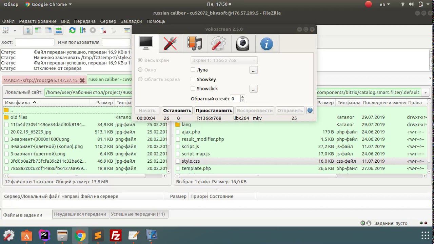
Task: Open the vokoscreen webcam tab
Action: tap(243, 44)
